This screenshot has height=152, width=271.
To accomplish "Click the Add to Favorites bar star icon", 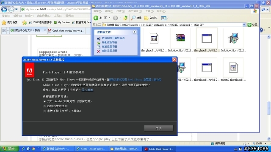I will pyautogui.click(x=25, y=22).
